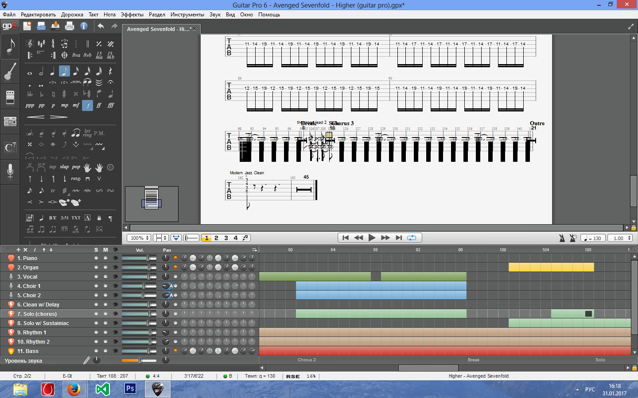Solo the Piano track

96,258
